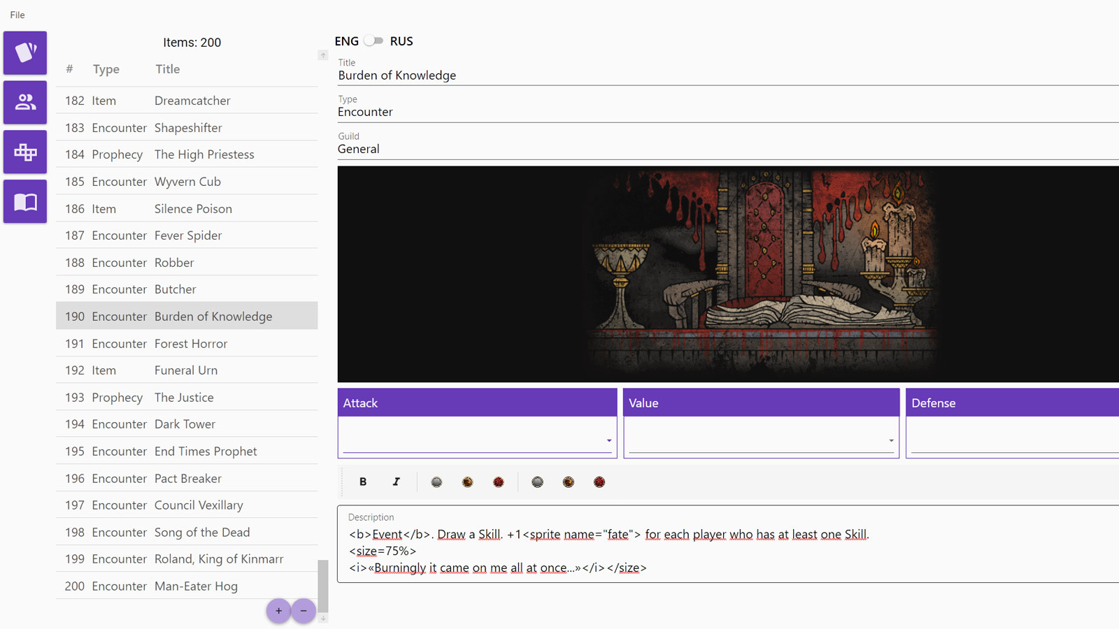Switch language toggle between ENG and RUS
This screenshot has width=1119, height=629.
(373, 41)
